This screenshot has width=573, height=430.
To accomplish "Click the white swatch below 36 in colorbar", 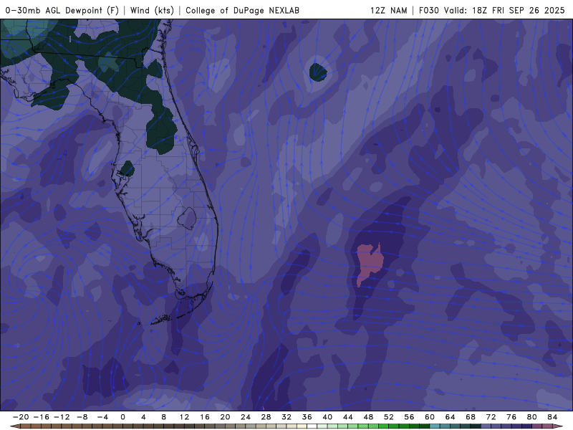I will (x=312, y=426).
